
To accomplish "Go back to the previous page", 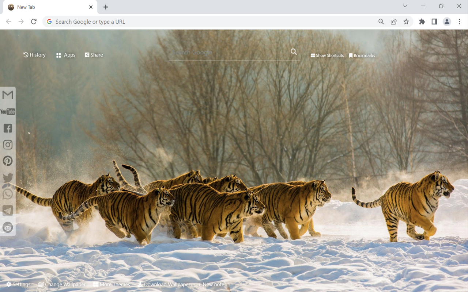I will point(8,22).
